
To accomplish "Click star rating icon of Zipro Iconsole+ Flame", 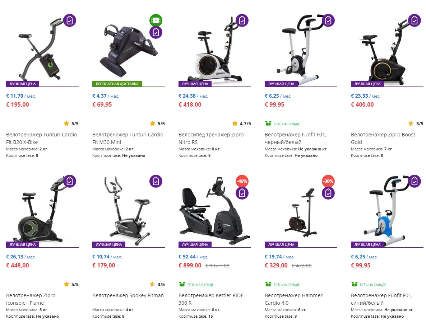I will pyautogui.click(x=66, y=284).
